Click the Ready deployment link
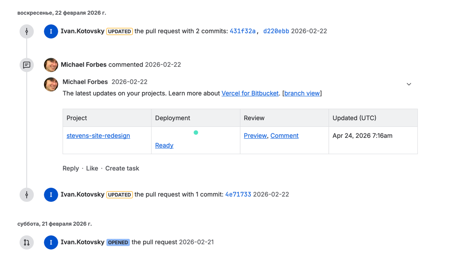The width and height of the screenshot is (460, 258). click(164, 146)
